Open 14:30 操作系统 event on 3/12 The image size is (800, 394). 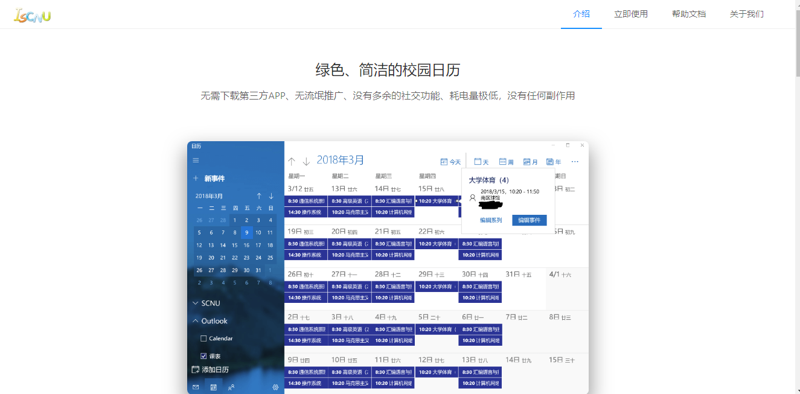pyautogui.click(x=306, y=212)
